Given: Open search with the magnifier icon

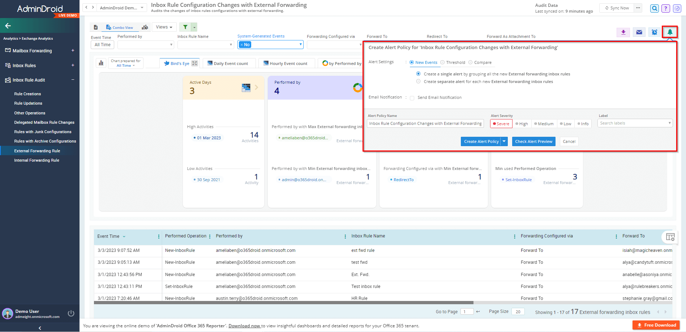Looking at the screenshot, I should coord(654,8).
